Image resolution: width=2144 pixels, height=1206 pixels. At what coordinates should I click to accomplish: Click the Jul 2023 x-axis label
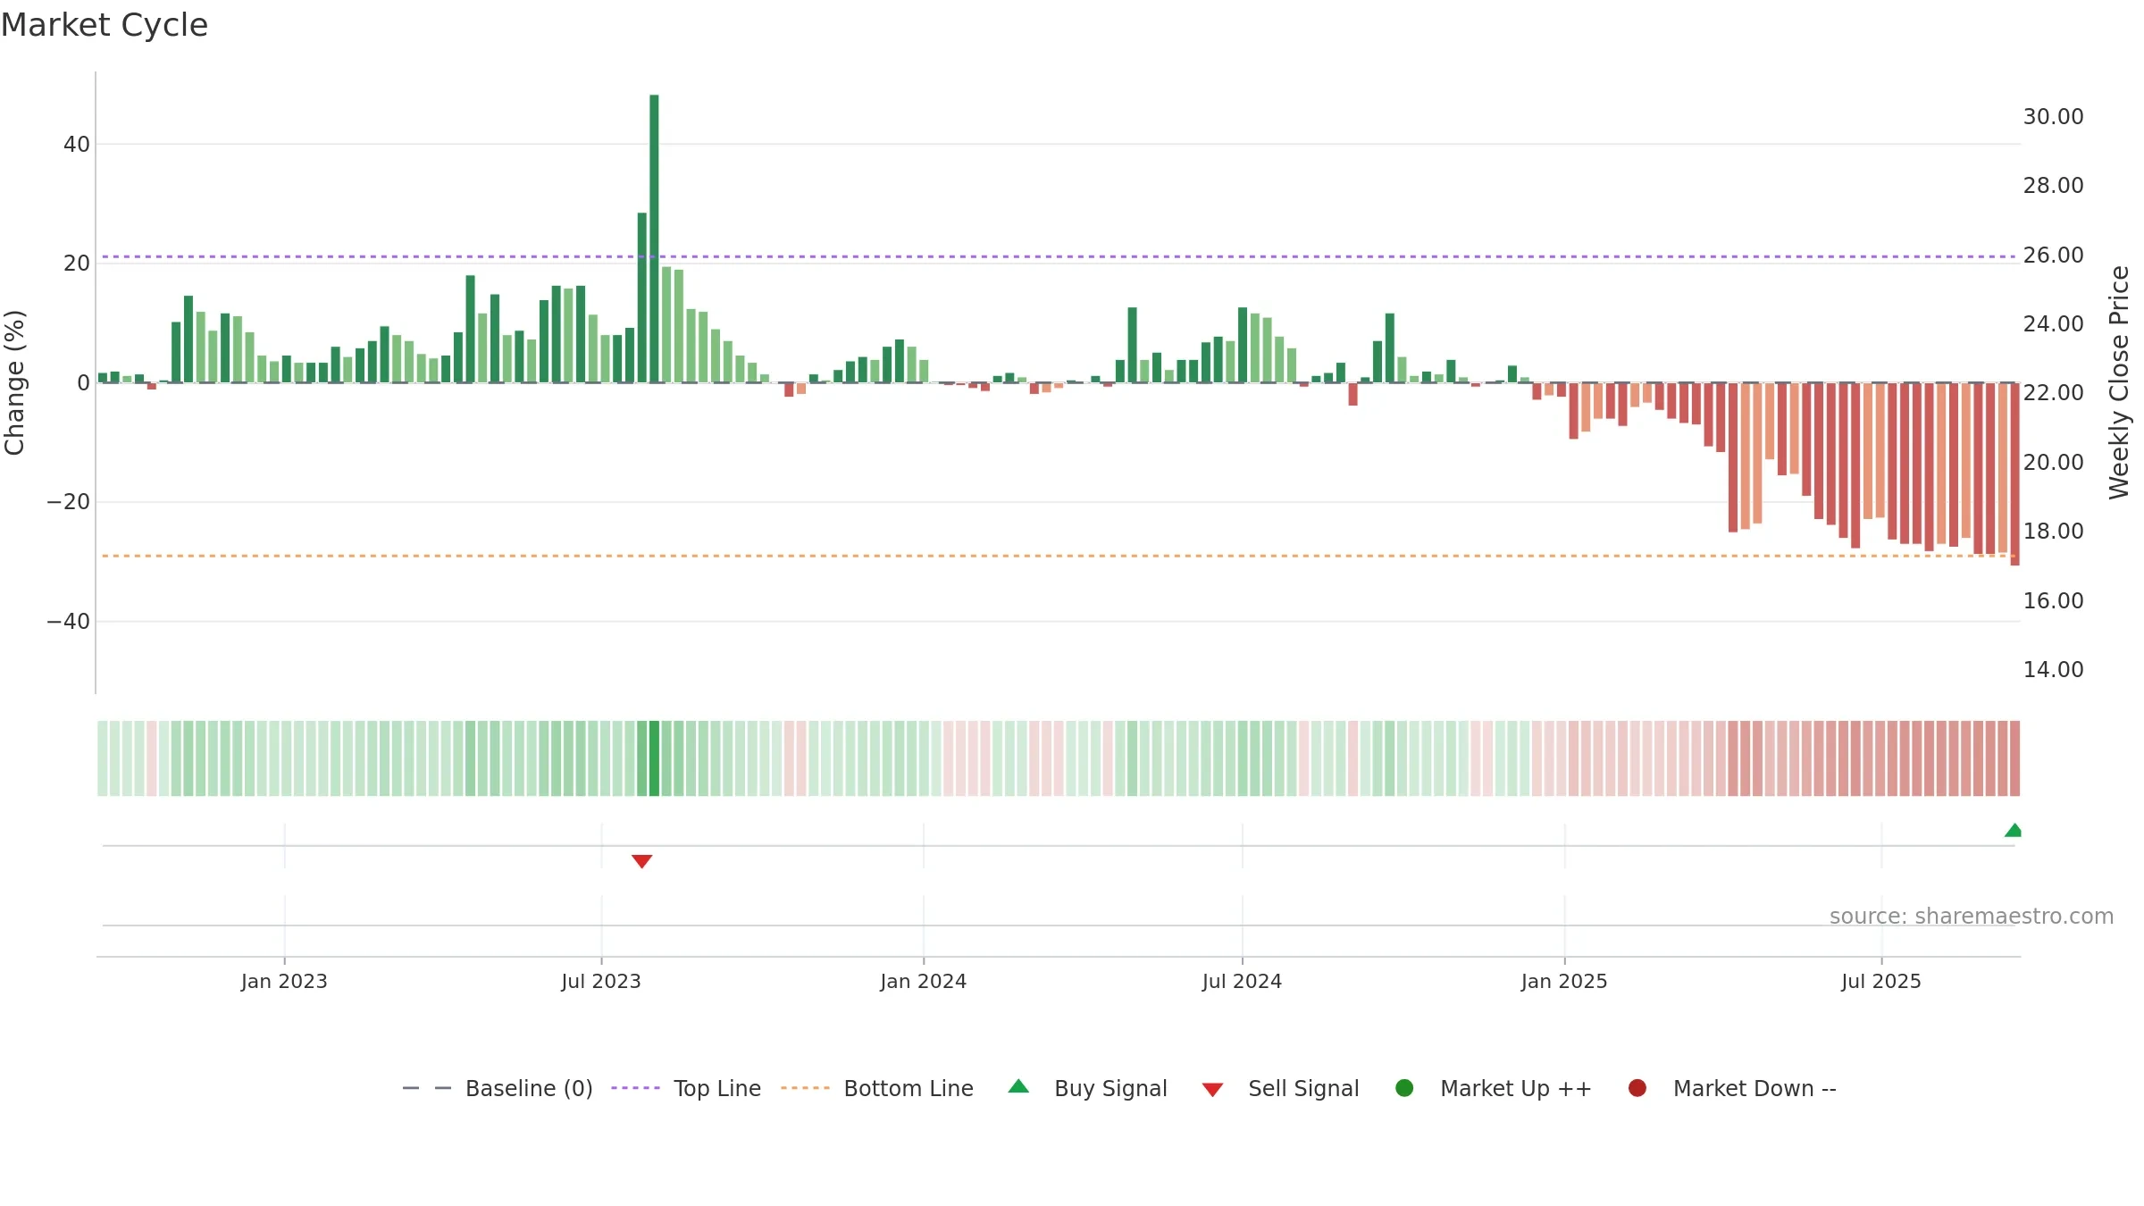pos(601,982)
